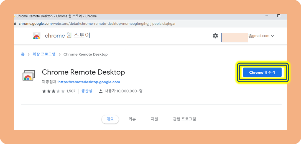Click the user count person icon

click(x=101, y=91)
